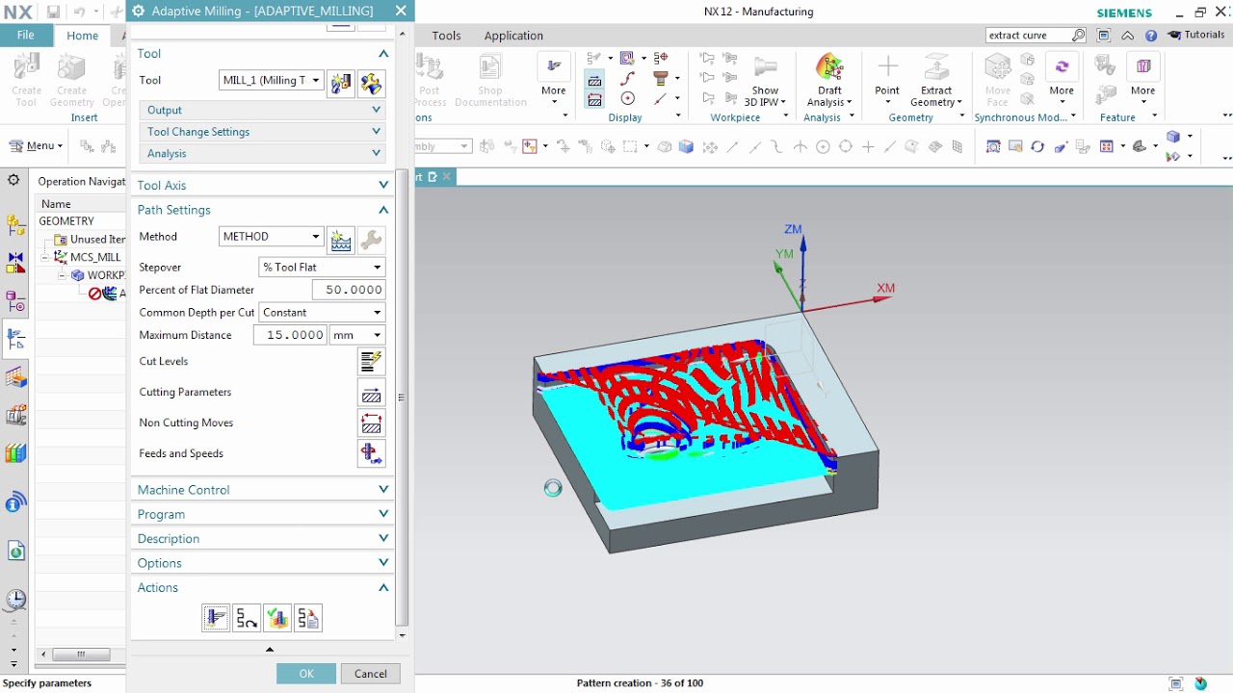Toggle the lower highlighted tool path display icon
Viewport: 1233px width, 693px height.
[594, 99]
